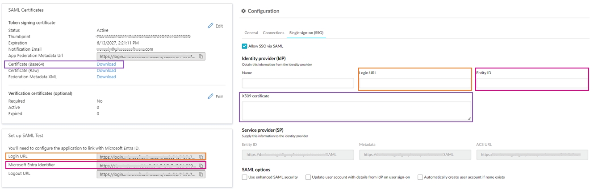Viewport: 594px width, 189px height.
Task: Switch to the General tab
Action: tap(251, 33)
